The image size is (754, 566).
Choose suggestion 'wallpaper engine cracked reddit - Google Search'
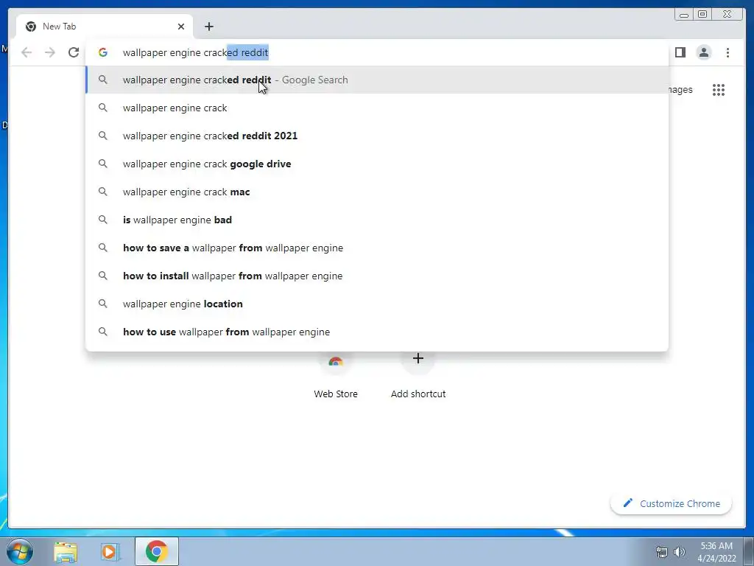[377, 80]
